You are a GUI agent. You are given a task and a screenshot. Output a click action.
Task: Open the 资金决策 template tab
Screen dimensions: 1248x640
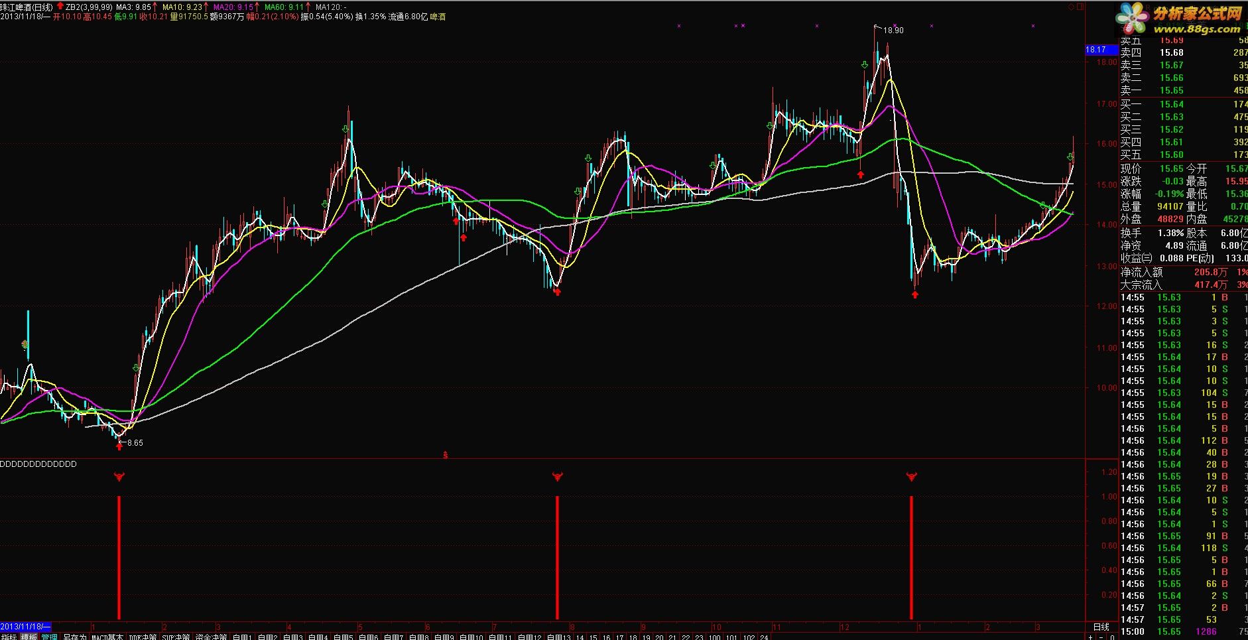click(x=212, y=637)
